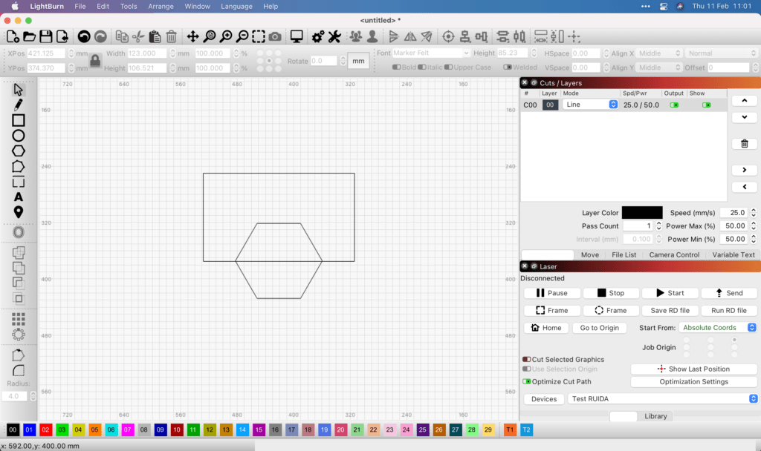The width and height of the screenshot is (761, 451).
Task: Select red color 02 from the palette
Action: pyautogui.click(x=46, y=429)
